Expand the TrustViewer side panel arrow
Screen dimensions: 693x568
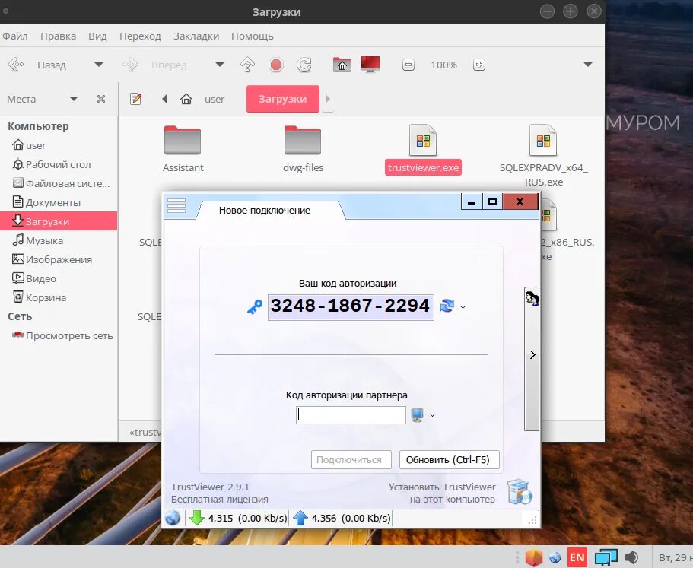(x=532, y=354)
